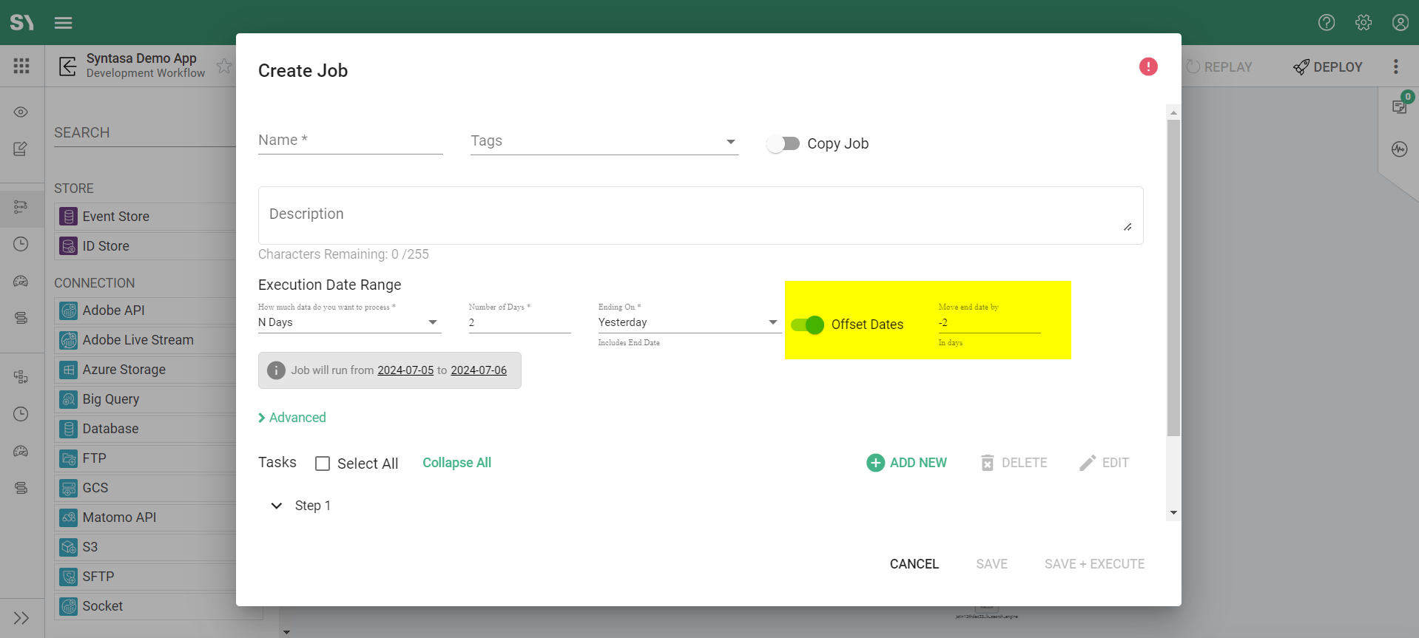1419x638 pixels.
Task: Collapse the Step 1 task group
Action: pos(277,506)
